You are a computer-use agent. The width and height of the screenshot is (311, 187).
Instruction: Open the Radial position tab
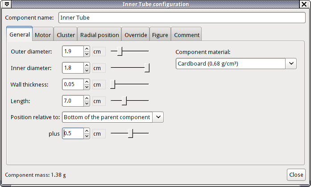(x=100, y=35)
